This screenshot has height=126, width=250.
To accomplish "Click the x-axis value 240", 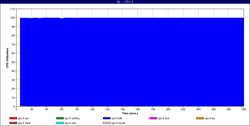I will coord(198,109).
